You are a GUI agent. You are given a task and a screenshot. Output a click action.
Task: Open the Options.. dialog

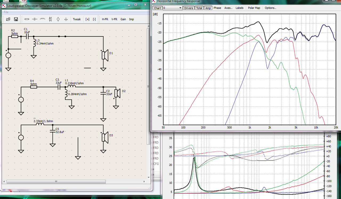coord(270,8)
